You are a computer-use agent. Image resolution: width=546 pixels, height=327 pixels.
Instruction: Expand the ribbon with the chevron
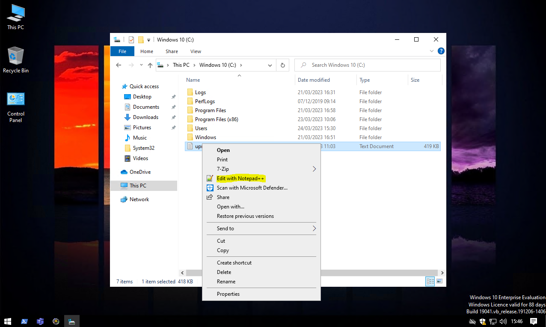pos(432,51)
